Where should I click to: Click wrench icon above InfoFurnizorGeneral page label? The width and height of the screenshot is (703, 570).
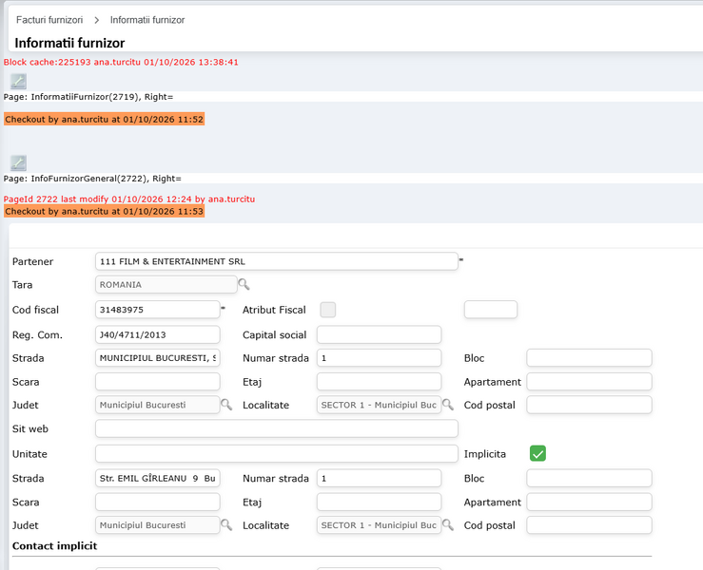click(18, 162)
